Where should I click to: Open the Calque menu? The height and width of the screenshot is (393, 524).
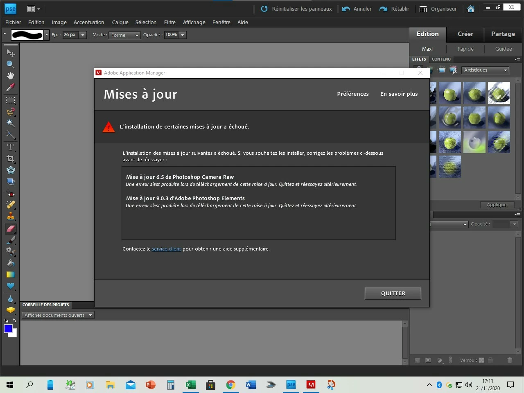(120, 23)
